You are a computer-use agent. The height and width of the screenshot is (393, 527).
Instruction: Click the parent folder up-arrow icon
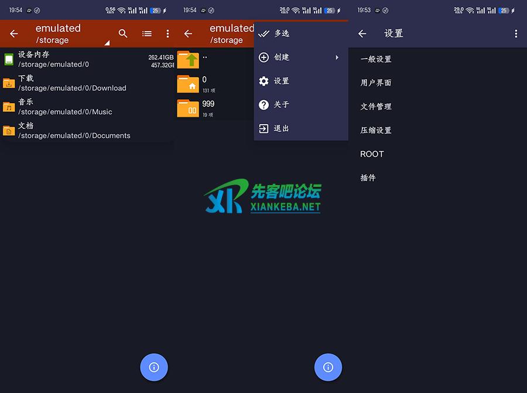click(x=188, y=59)
